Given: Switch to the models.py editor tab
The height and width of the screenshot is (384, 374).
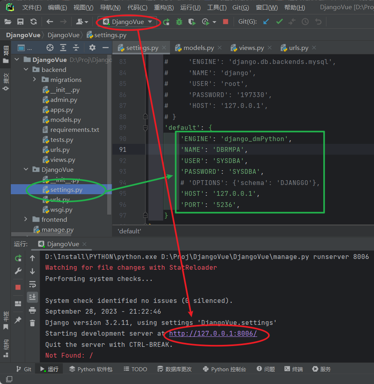Looking at the screenshot, I should [x=199, y=48].
